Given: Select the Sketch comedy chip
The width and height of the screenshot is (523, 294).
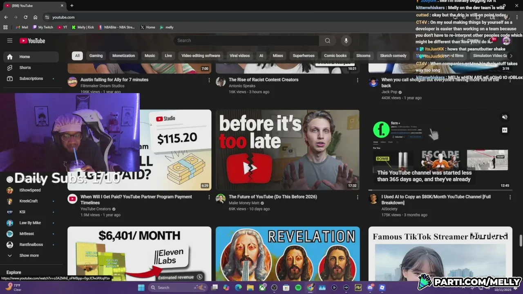Looking at the screenshot, I should (393, 56).
